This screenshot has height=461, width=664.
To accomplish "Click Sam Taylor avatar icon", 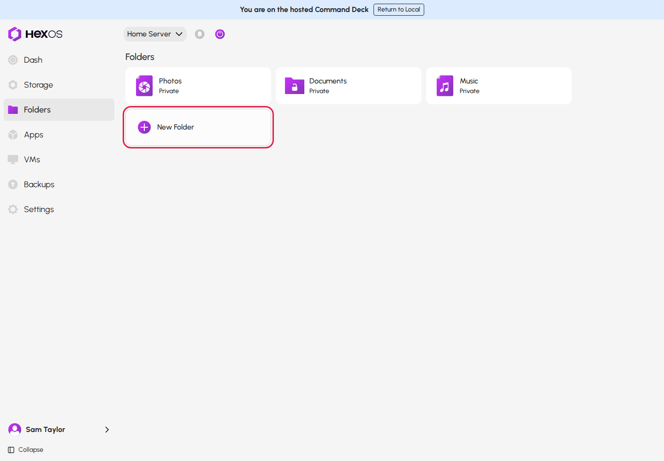I will tap(15, 430).
